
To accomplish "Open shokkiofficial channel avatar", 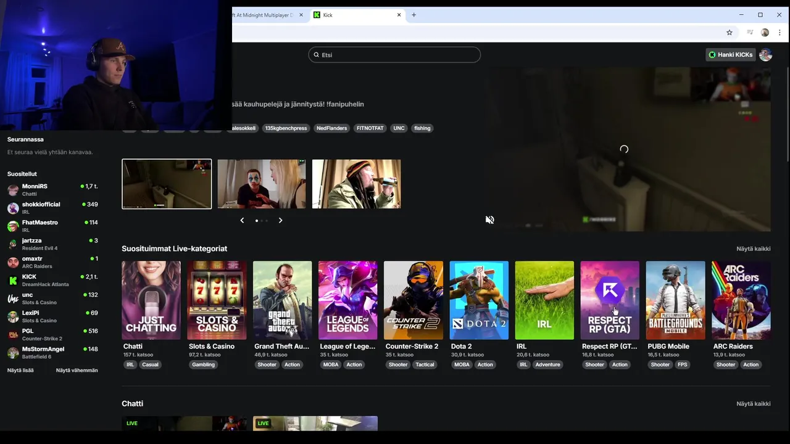I will click(13, 208).
